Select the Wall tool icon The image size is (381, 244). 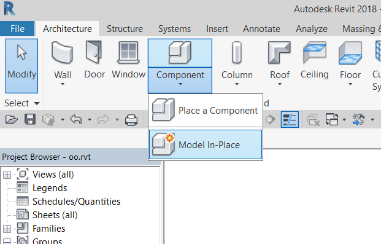(x=62, y=53)
